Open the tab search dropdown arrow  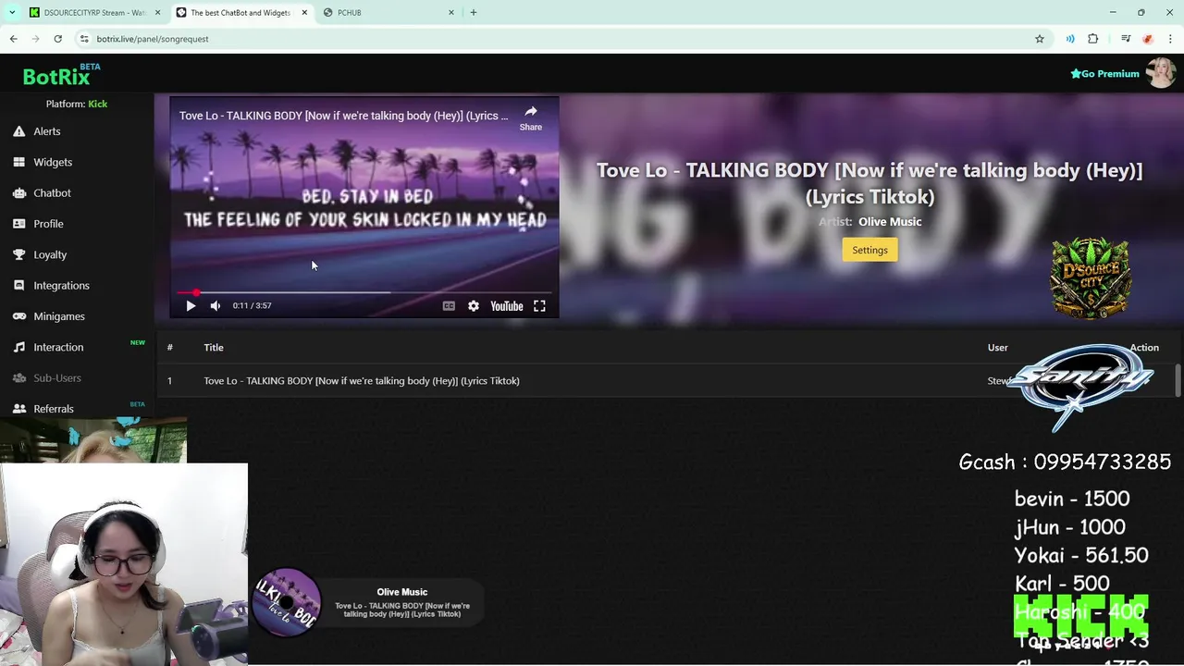point(12,13)
